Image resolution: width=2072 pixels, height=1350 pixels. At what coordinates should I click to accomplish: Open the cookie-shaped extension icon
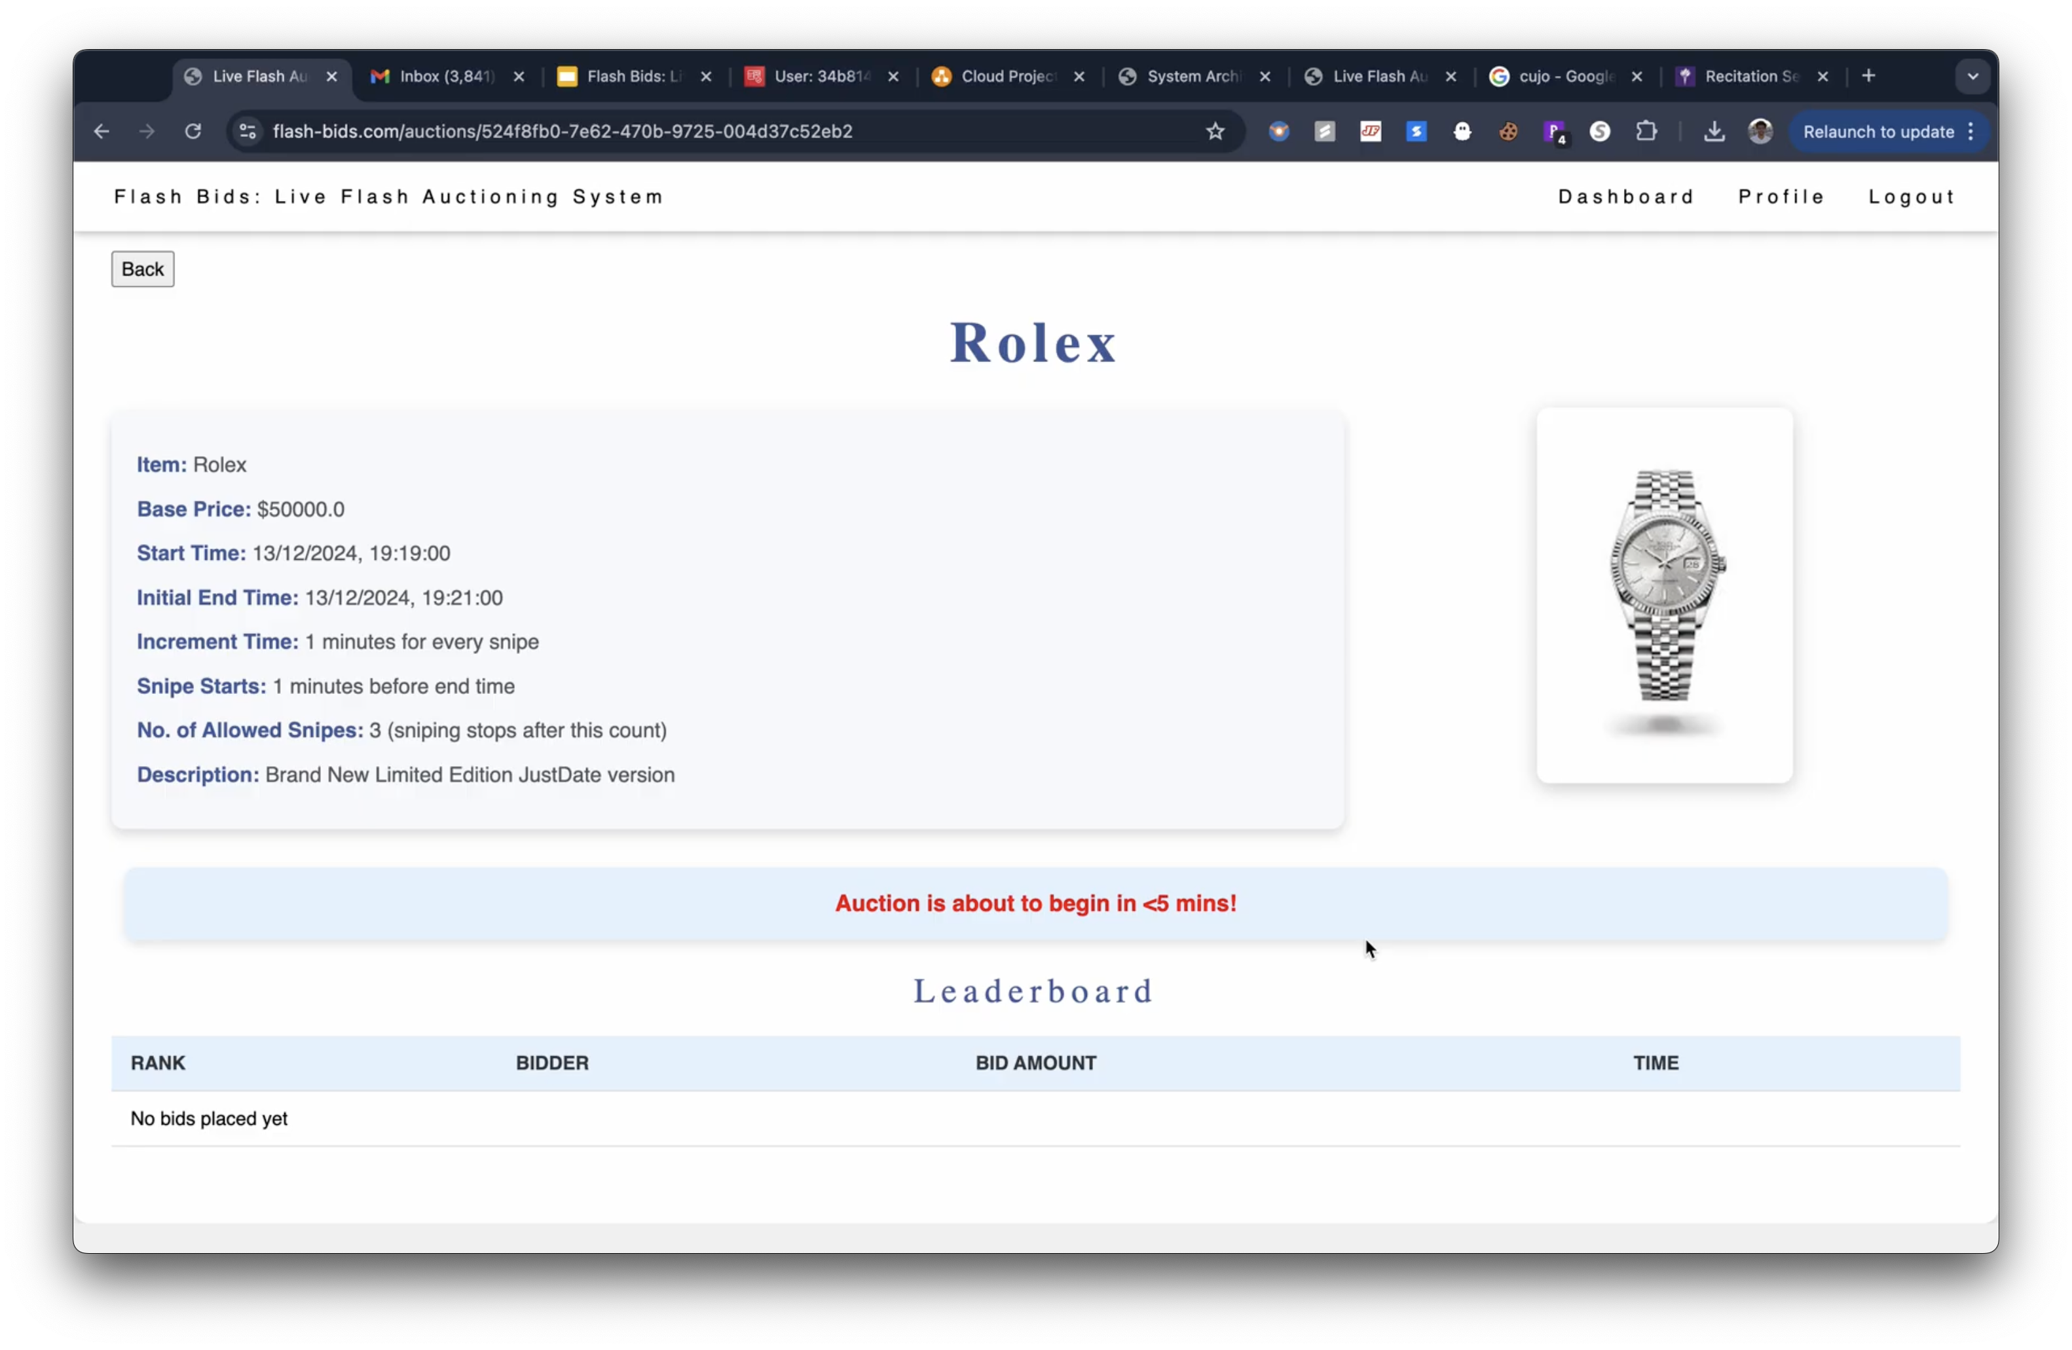point(1509,132)
